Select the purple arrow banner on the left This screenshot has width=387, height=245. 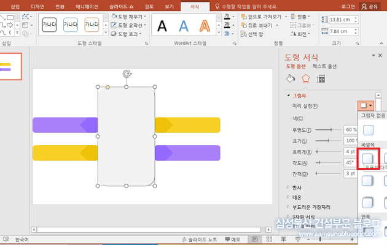(x=65, y=125)
